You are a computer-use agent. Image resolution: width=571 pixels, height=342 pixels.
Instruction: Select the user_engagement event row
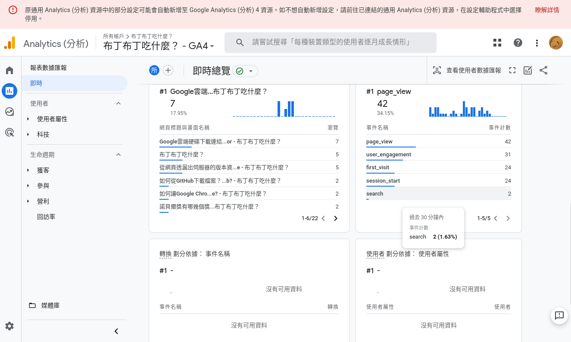coord(439,155)
